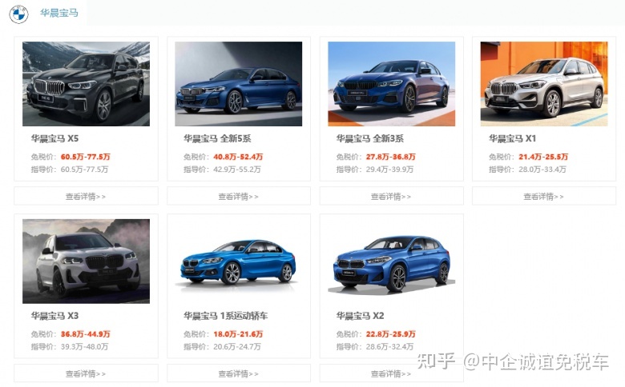The width and height of the screenshot is (625, 387).
Task: Click 查看详情 under 1系运动轿车
Action: pyautogui.click(x=238, y=373)
